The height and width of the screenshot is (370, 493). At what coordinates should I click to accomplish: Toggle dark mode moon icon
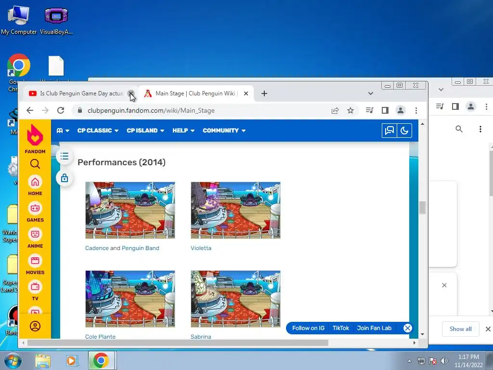point(404,131)
